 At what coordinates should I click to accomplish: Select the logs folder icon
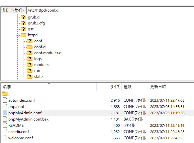point(30,59)
